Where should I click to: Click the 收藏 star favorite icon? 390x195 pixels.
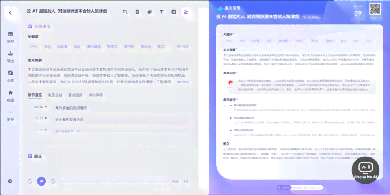pyautogui.click(x=11, y=93)
